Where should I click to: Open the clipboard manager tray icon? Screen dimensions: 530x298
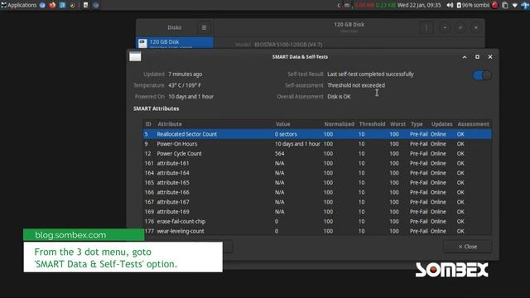click(505, 5)
